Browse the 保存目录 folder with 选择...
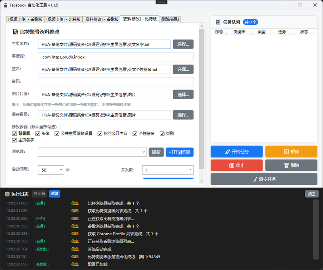Screen dimensions: 323x270 coord(183,115)
